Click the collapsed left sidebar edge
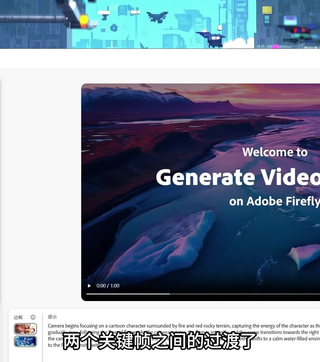 coord(1,177)
